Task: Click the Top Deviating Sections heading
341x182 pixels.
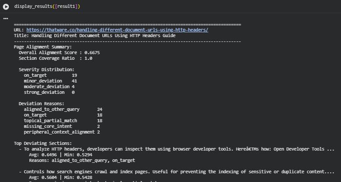Action: 42,143
